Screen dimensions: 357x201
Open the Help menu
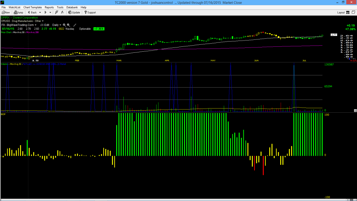pyautogui.click(x=84, y=7)
